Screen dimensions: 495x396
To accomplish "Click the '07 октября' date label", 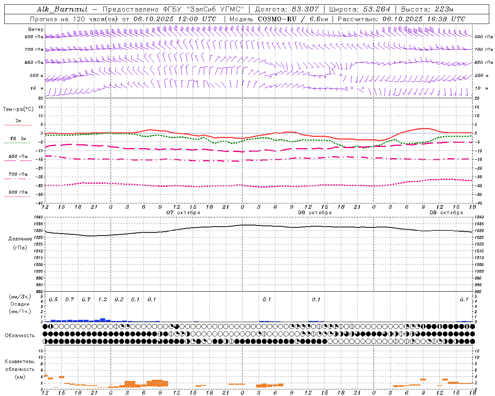I will (183, 213).
